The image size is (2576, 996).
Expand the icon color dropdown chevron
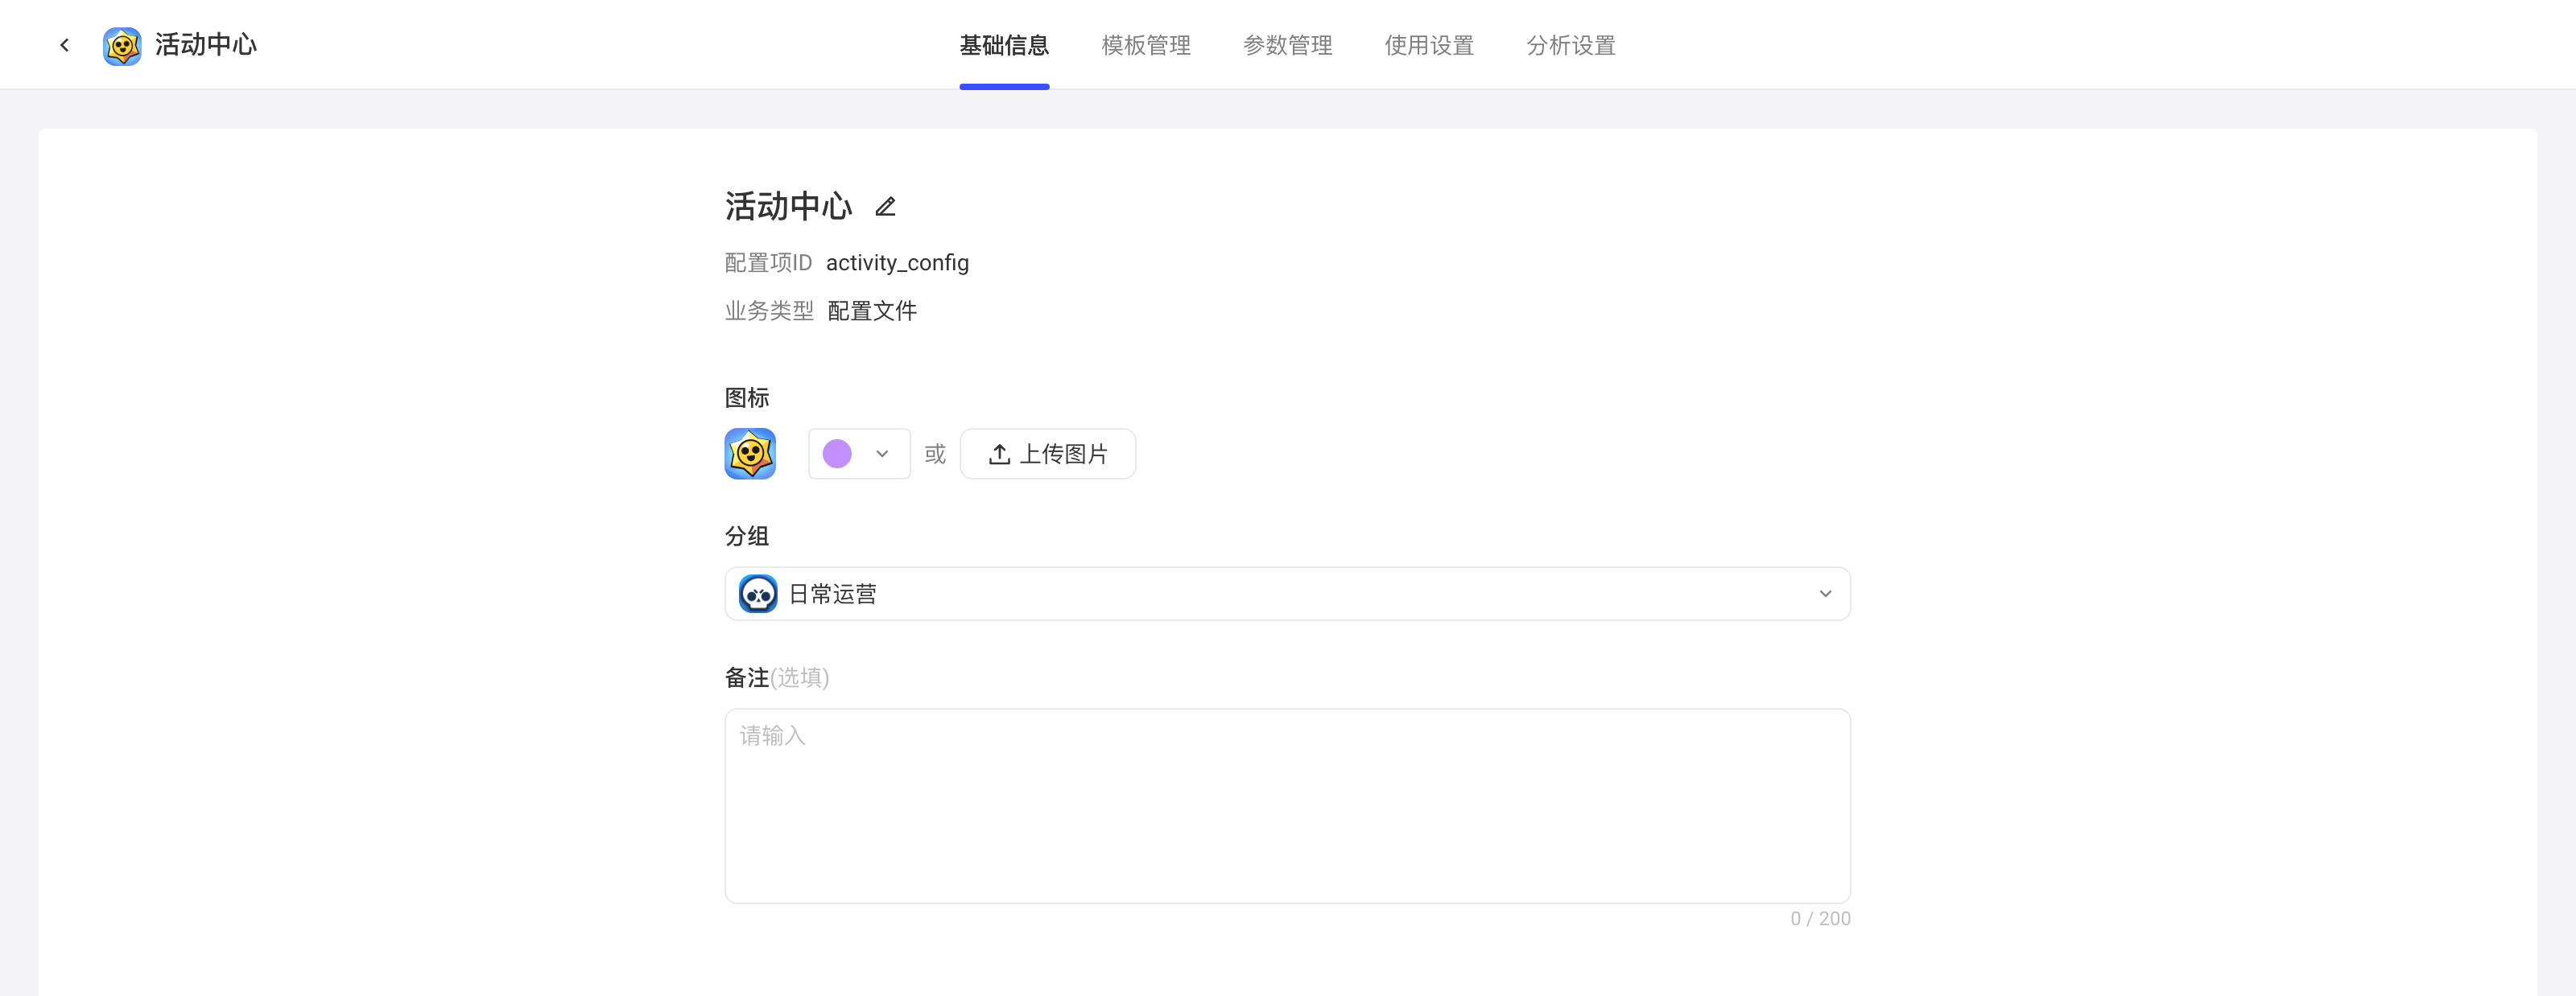tap(882, 454)
